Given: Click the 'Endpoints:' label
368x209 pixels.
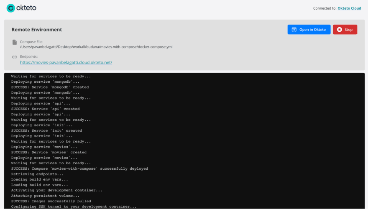Looking at the screenshot, I should (x=28, y=56).
